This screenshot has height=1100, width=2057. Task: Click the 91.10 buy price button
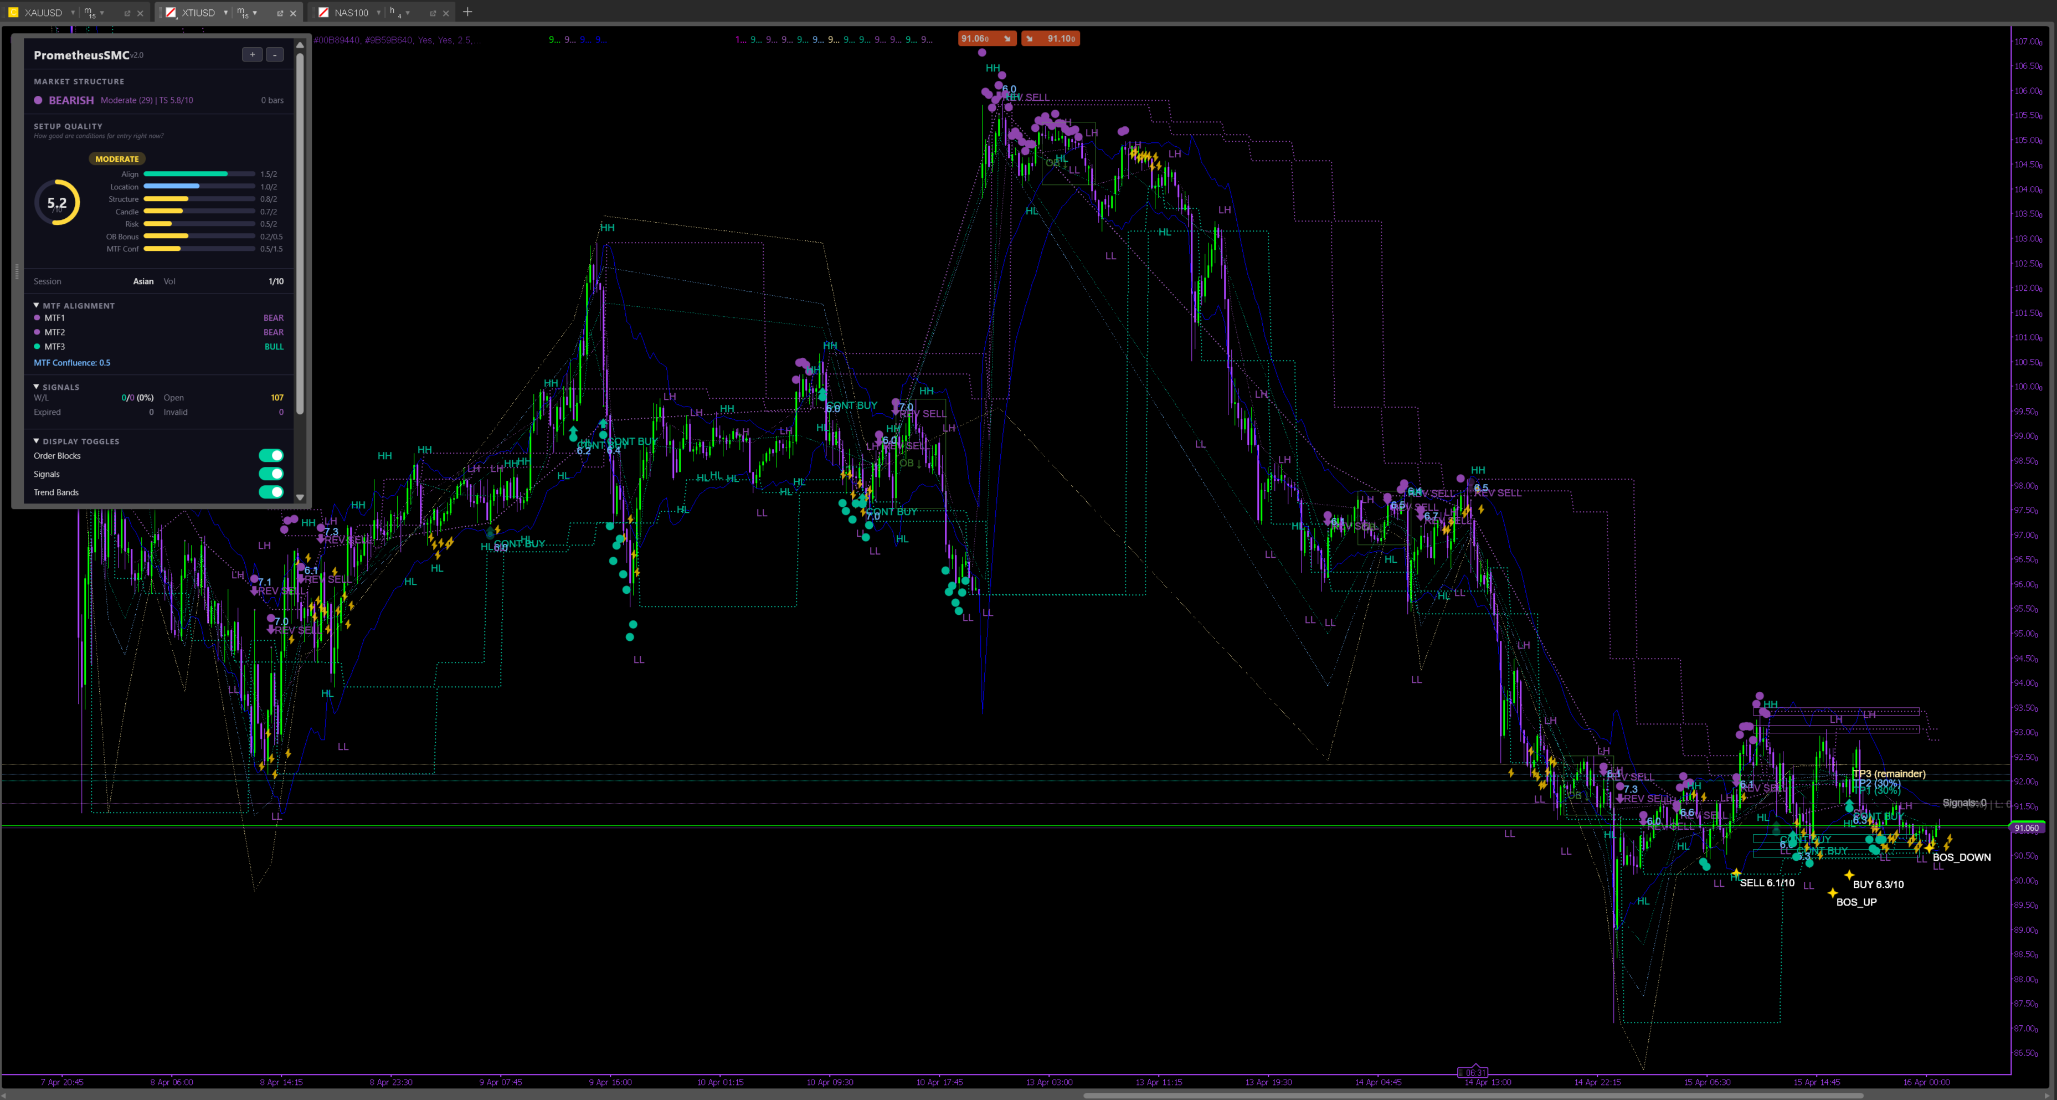[x=1051, y=38]
